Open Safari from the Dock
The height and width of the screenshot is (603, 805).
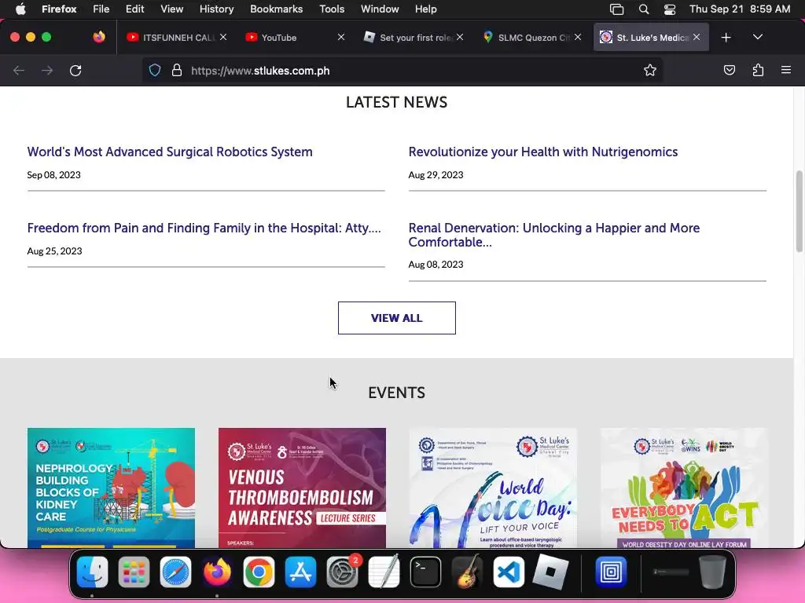175,572
